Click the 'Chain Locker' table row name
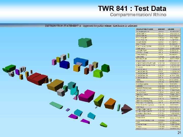 point(141,48)
